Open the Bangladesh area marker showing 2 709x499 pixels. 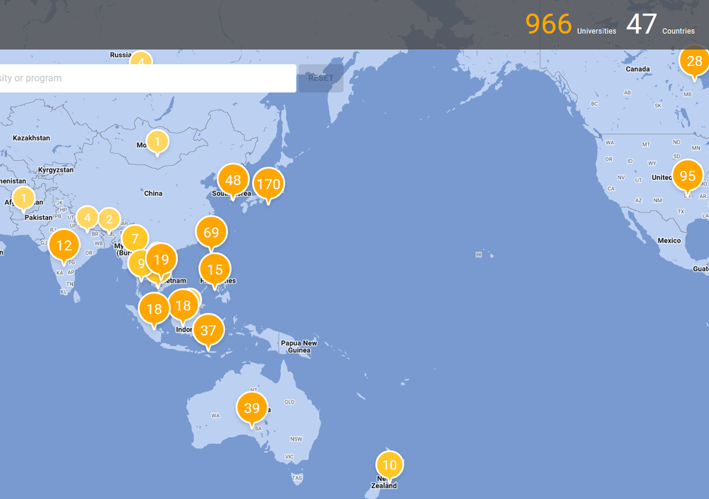[x=109, y=219]
